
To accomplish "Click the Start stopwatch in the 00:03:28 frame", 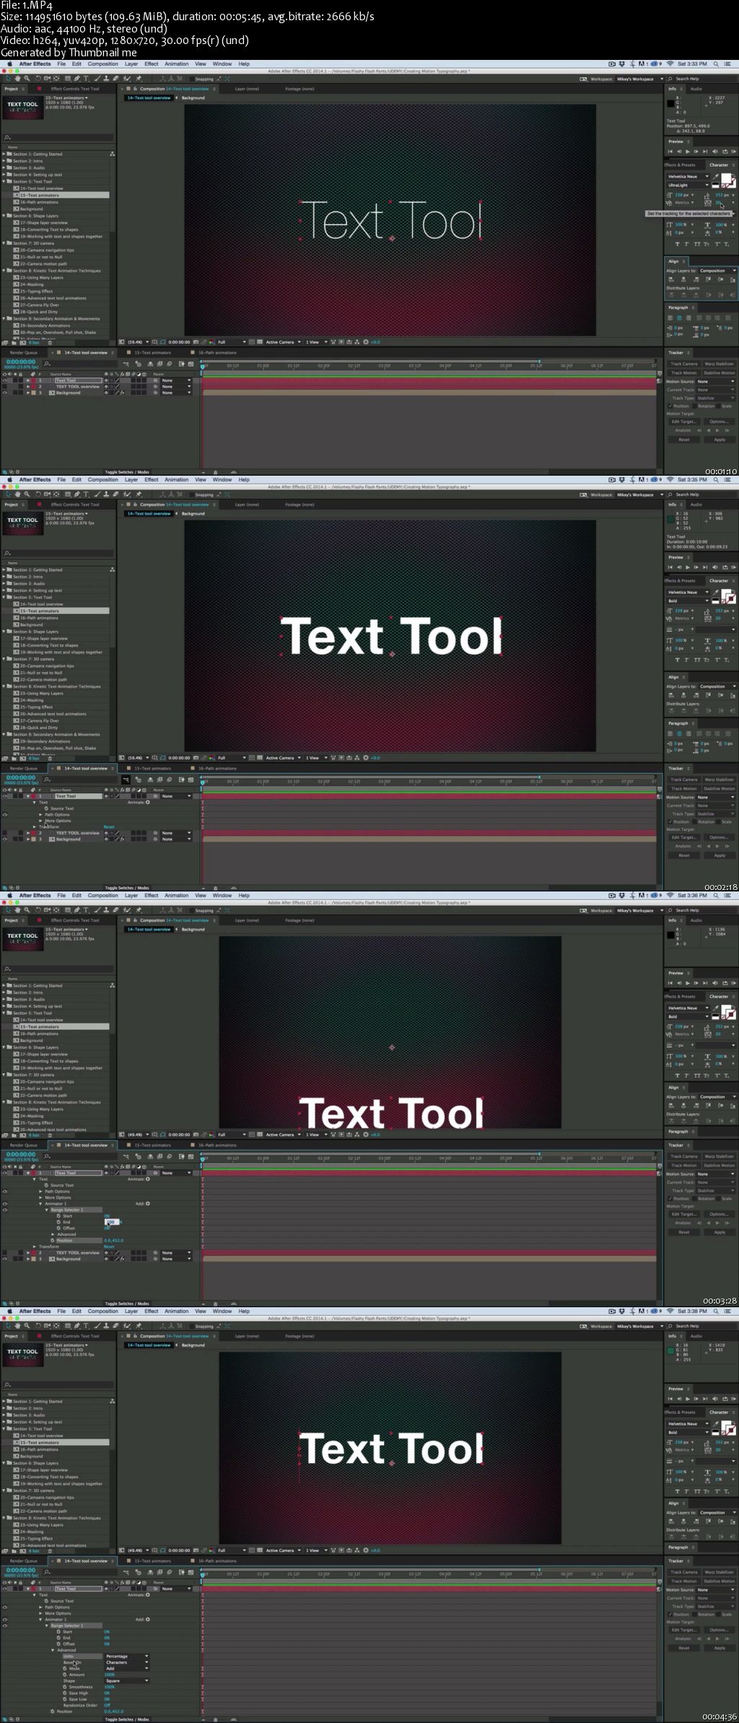I will coord(59,1216).
